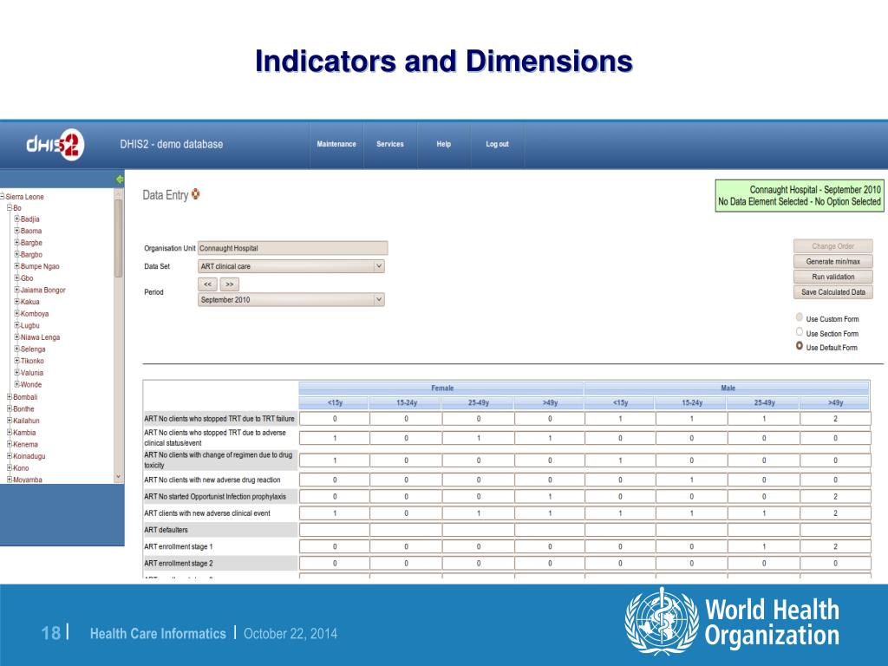Click Female 15-24y cell for new adverse clinical event
888x666 pixels.
(406, 513)
